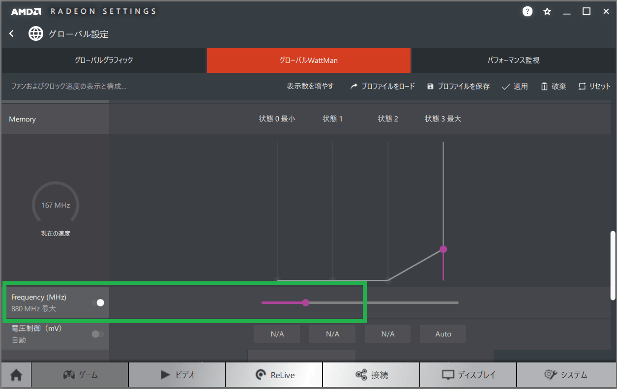This screenshot has width=617, height=389.
Task: Click 表示数を増やす link
Action: tap(310, 86)
